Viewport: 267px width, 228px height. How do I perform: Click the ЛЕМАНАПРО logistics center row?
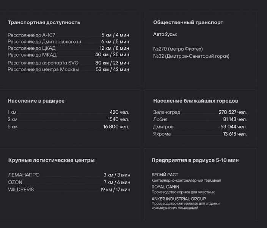pos(69,175)
